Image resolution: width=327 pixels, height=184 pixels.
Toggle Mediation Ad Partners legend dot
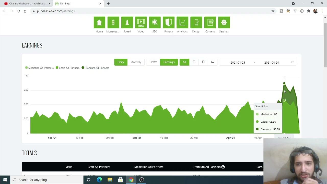[27, 68]
